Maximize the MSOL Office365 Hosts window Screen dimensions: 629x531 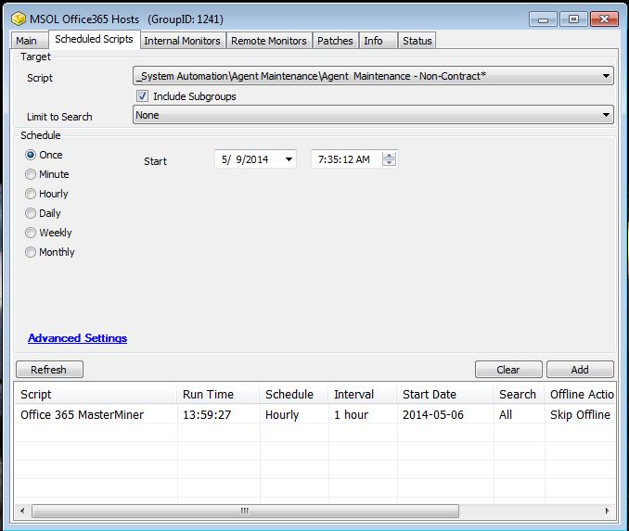(573, 19)
